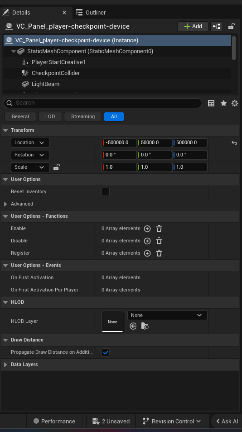Add an element to the Enable array
Screen dimensions: 242x432
[147, 229]
